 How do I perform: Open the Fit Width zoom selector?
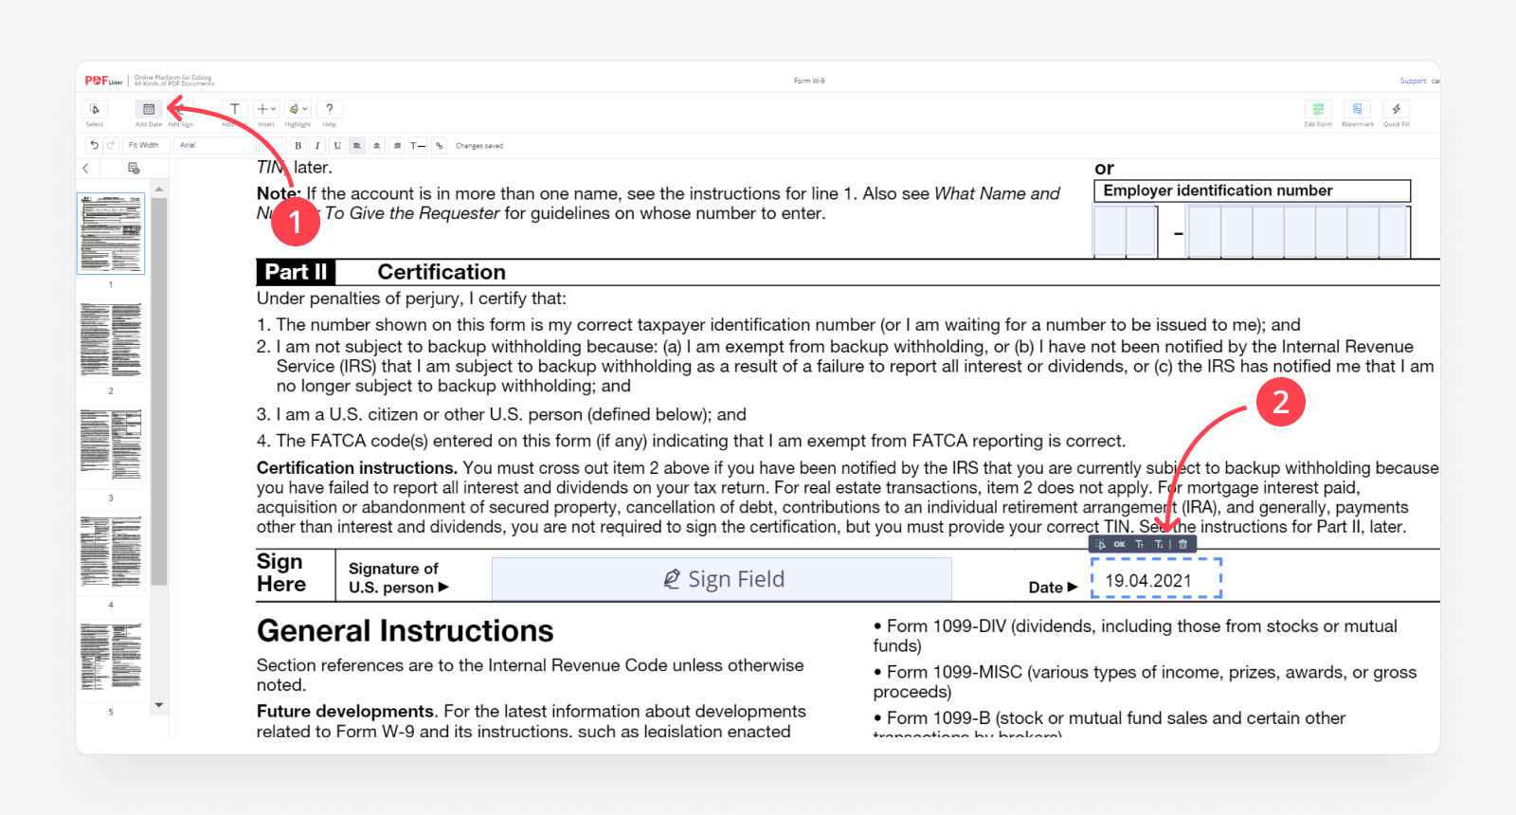[x=146, y=145]
